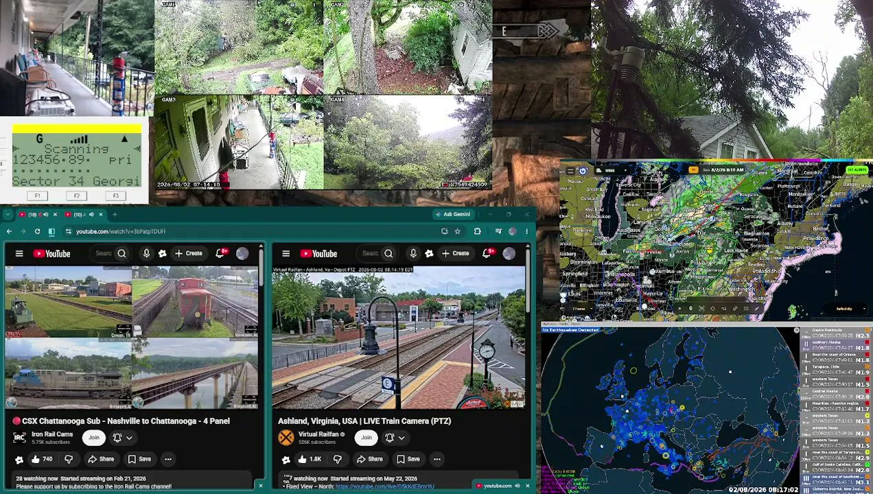Save the Ashland train camera stream
Image resolution: width=873 pixels, height=494 pixels.
point(408,459)
